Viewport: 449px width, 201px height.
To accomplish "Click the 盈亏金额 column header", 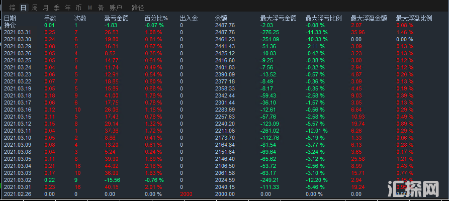I will point(117,18).
